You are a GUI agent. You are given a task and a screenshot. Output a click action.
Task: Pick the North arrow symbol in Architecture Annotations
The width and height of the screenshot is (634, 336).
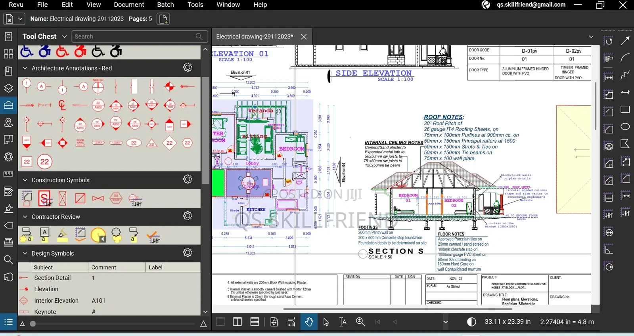click(98, 86)
